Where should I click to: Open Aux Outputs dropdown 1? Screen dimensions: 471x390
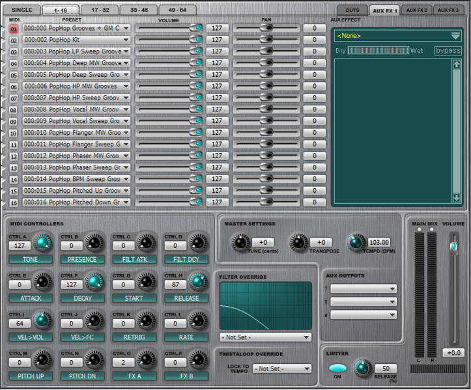[x=364, y=289]
